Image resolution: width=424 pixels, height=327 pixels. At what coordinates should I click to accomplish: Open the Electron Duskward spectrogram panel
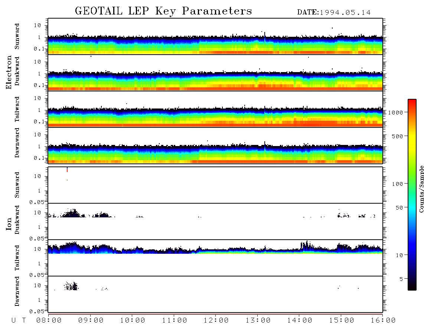tap(215, 72)
